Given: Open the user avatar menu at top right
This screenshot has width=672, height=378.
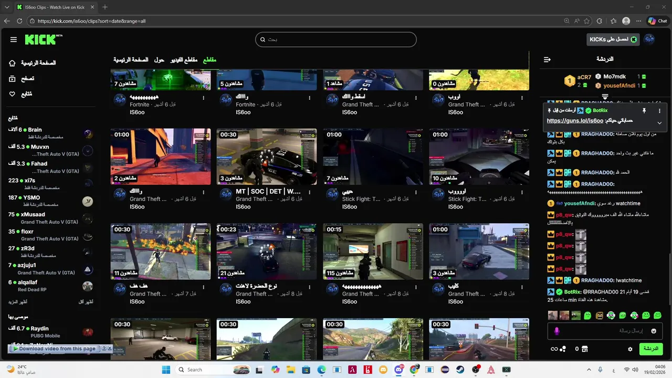Looking at the screenshot, I should [649, 39].
